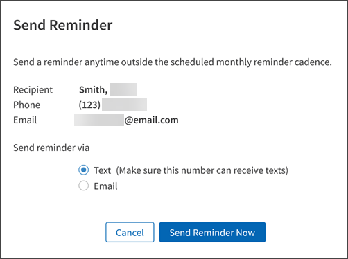Click the recipient name Smith
Screen dimensions: 348x259
94,90
